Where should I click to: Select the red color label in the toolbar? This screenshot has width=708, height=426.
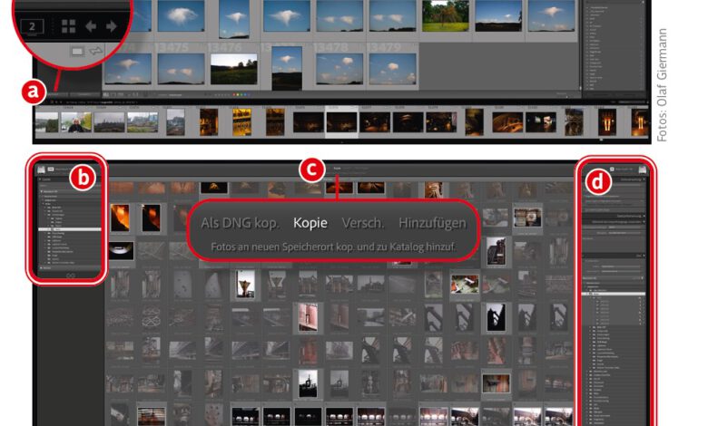[x=233, y=94]
